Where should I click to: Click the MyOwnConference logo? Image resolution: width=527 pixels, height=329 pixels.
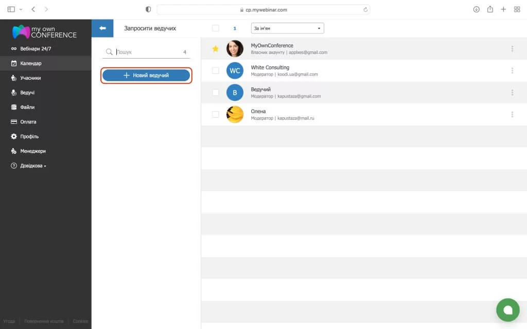coord(45,32)
